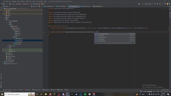Expand the build folder in project tree
This screenshot has width=171, height=96.
[5, 14]
